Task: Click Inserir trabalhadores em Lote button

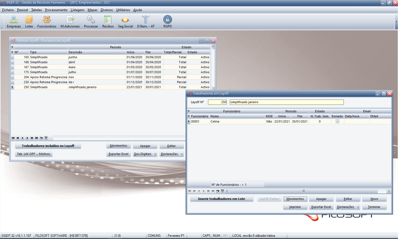Action: click(222, 199)
